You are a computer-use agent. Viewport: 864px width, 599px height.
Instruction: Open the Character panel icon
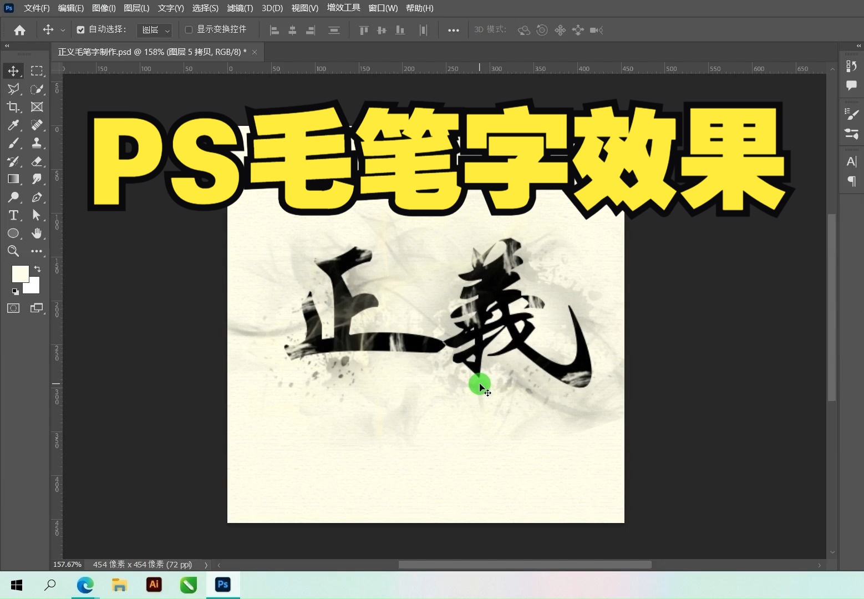point(851,162)
